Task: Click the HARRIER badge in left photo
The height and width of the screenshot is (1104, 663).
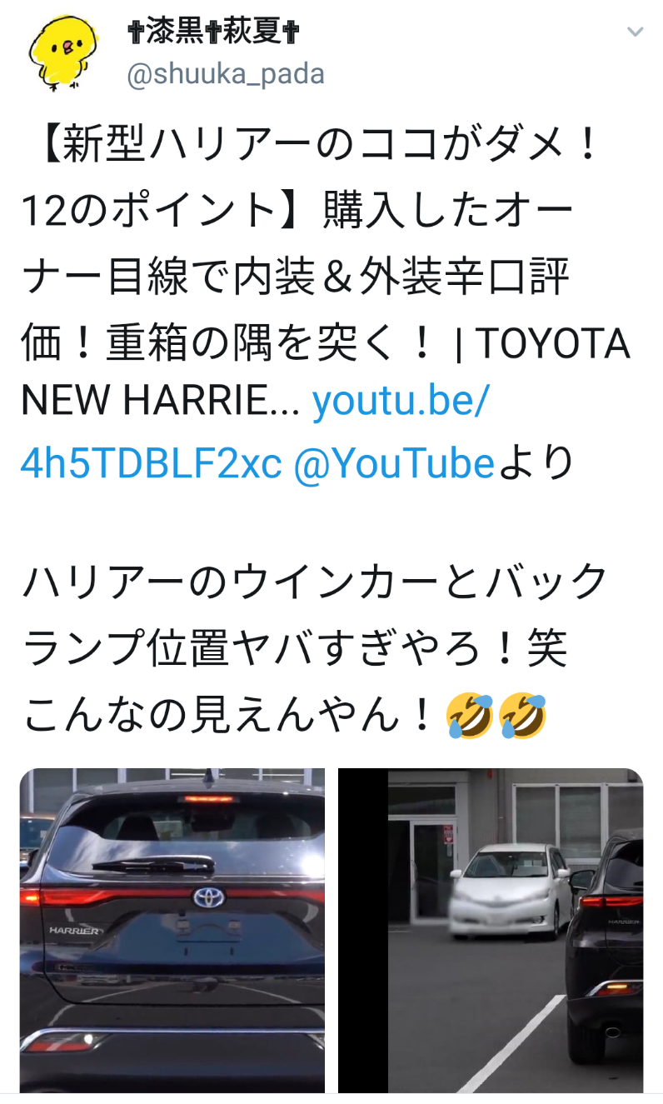Action: pyautogui.click(x=74, y=929)
